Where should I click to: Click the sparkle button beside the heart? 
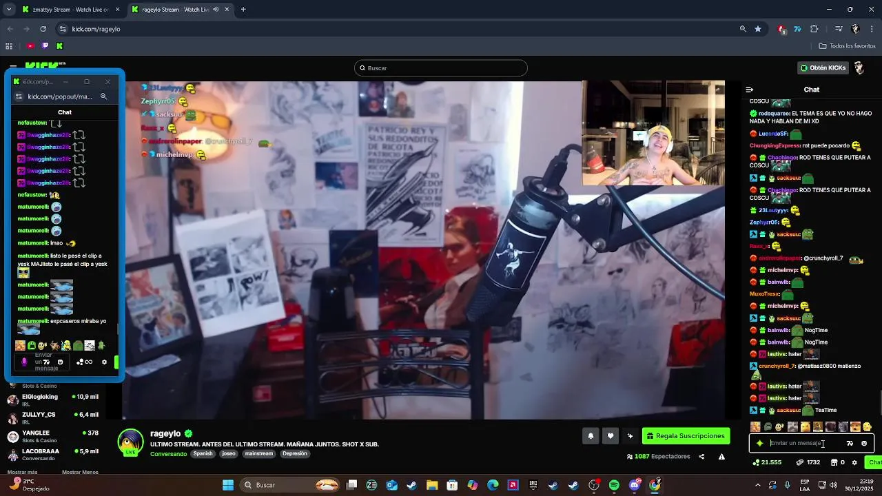click(630, 435)
